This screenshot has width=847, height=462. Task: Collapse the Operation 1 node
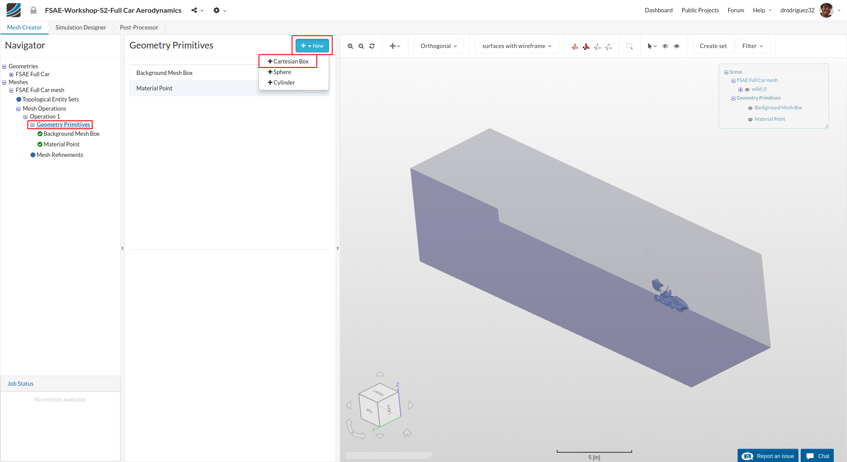click(26, 117)
